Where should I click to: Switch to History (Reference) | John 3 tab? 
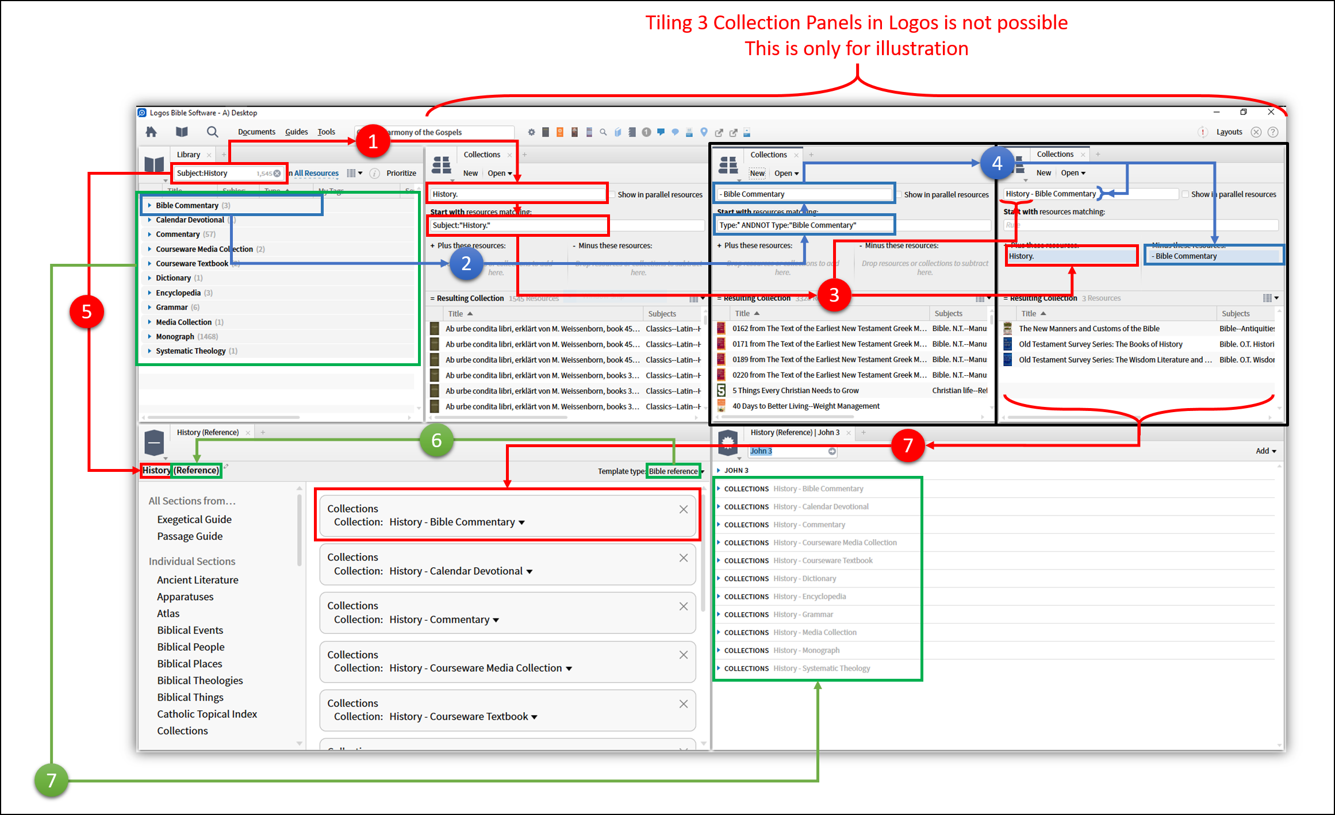coord(795,433)
